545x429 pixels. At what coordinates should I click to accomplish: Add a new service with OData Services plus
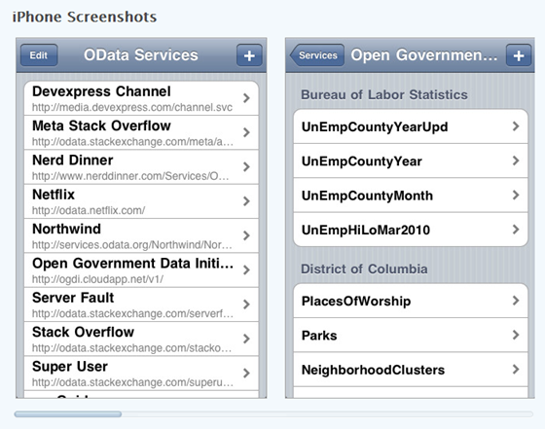[x=249, y=55]
